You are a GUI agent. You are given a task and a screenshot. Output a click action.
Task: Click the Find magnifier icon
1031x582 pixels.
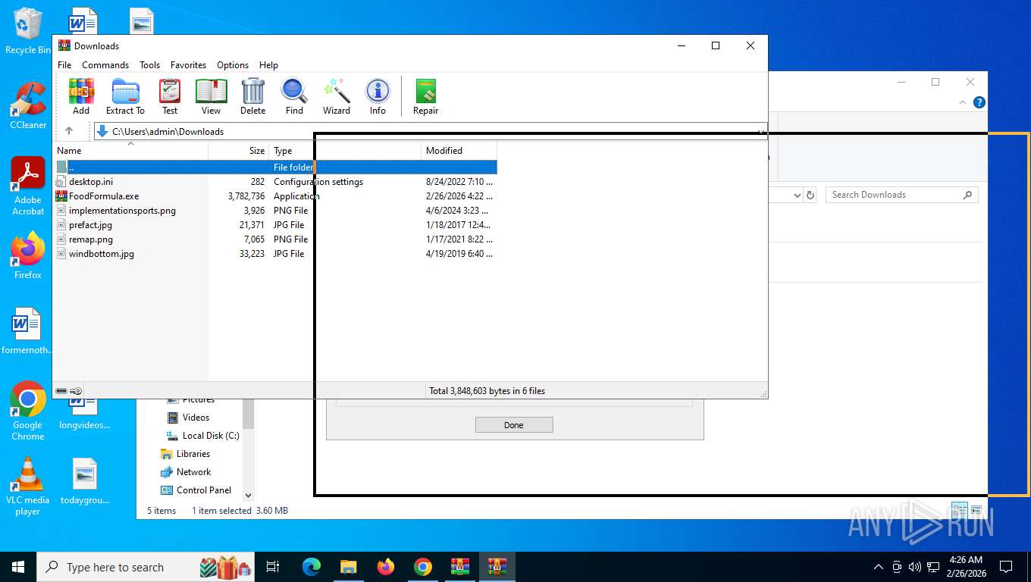(x=294, y=96)
